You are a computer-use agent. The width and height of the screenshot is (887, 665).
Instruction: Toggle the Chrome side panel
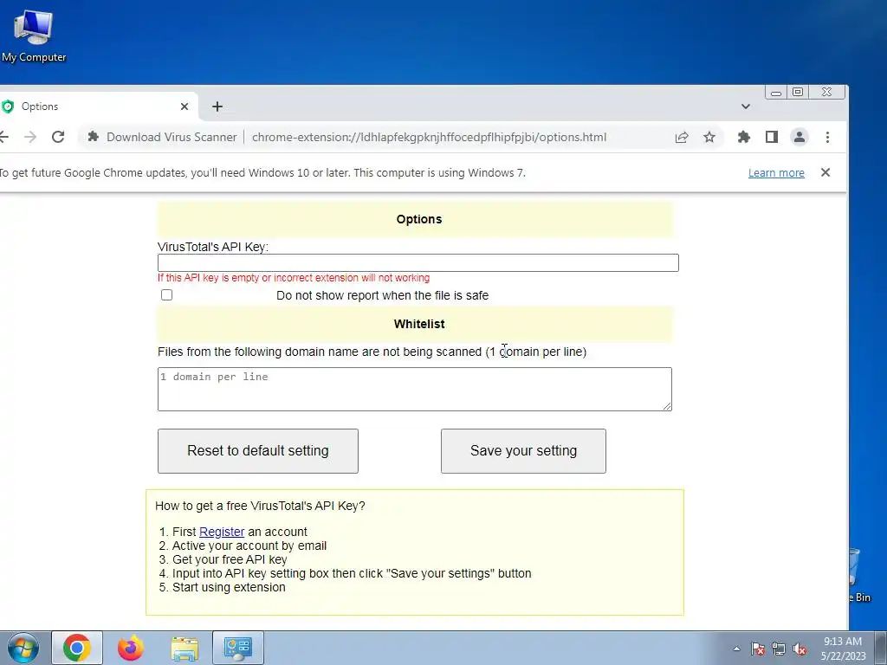772,137
